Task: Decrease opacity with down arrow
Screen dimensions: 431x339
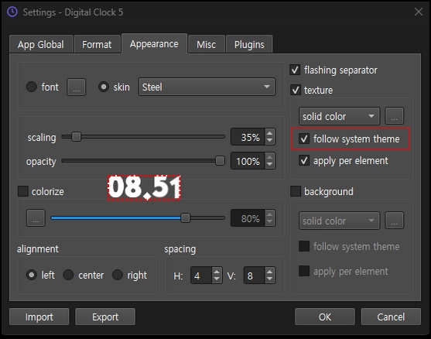Action: [x=270, y=164]
